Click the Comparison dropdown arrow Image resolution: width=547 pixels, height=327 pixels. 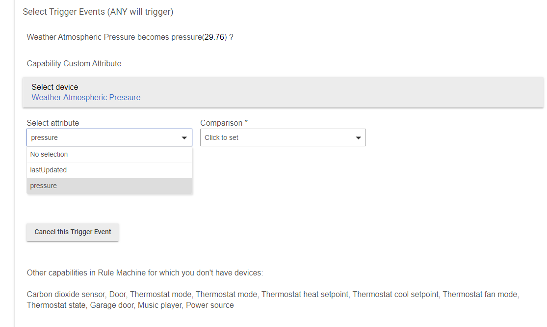358,138
